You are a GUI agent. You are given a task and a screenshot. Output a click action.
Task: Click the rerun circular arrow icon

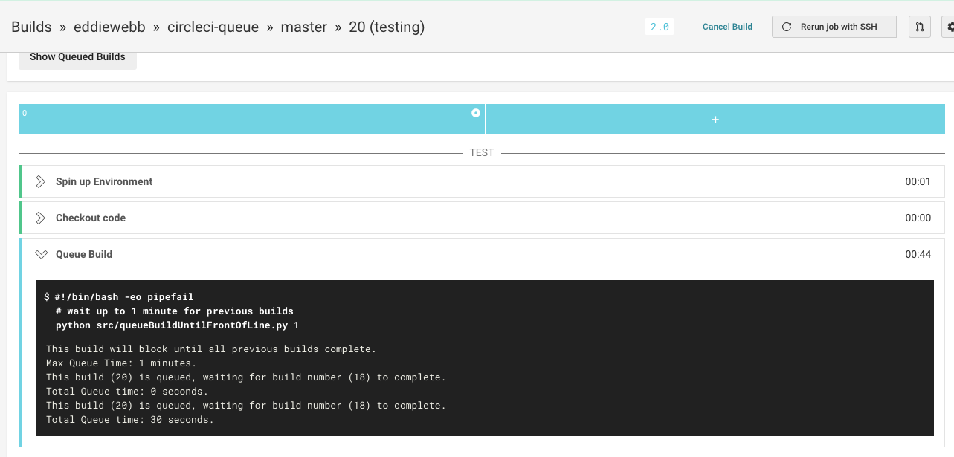click(x=787, y=27)
